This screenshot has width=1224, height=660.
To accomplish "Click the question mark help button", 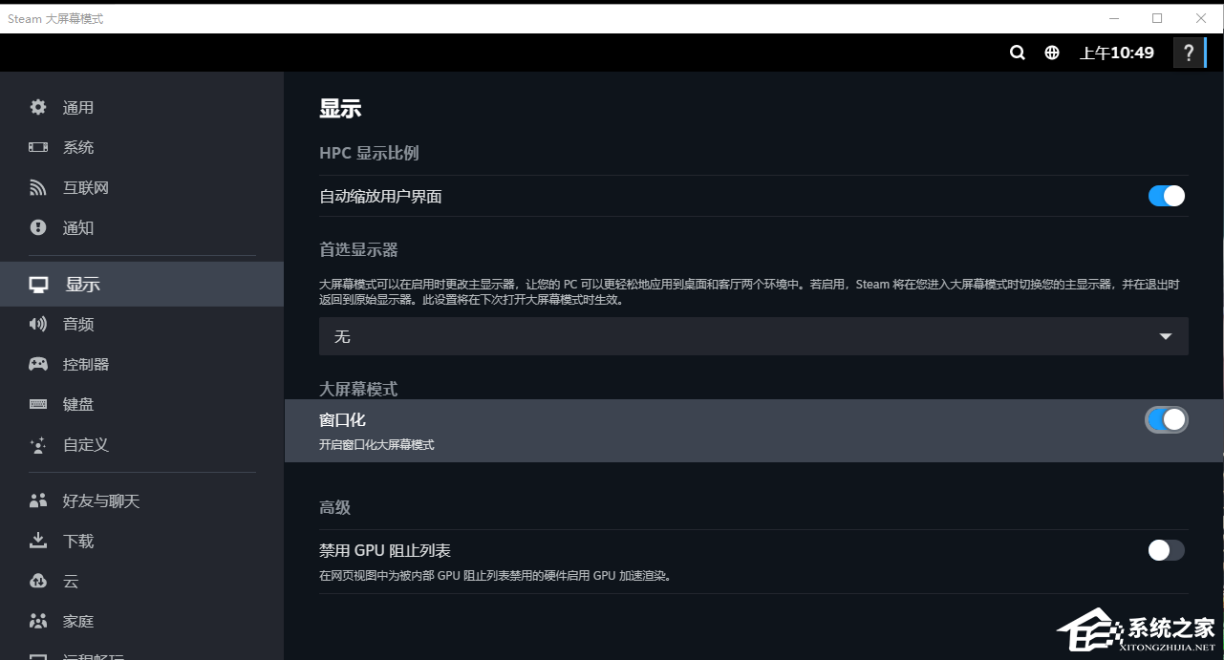I will point(1189,53).
